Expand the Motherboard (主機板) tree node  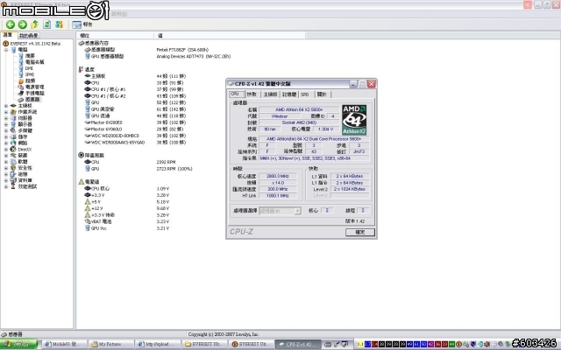click(x=6, y=106)
